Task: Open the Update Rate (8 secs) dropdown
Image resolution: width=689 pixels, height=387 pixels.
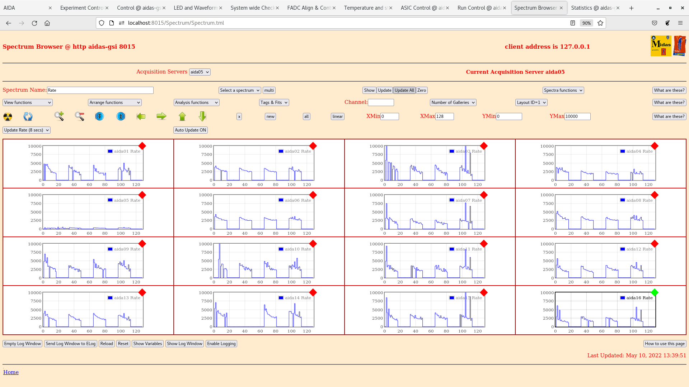Action: (27, 130)
